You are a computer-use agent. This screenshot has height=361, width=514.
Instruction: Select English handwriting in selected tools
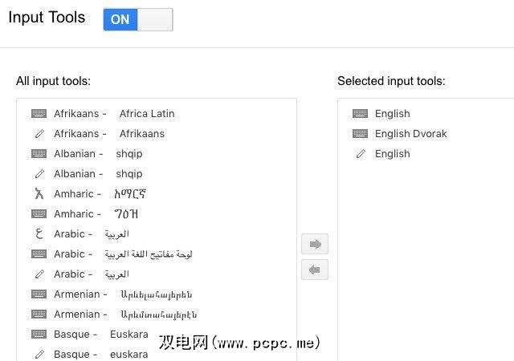393,154
